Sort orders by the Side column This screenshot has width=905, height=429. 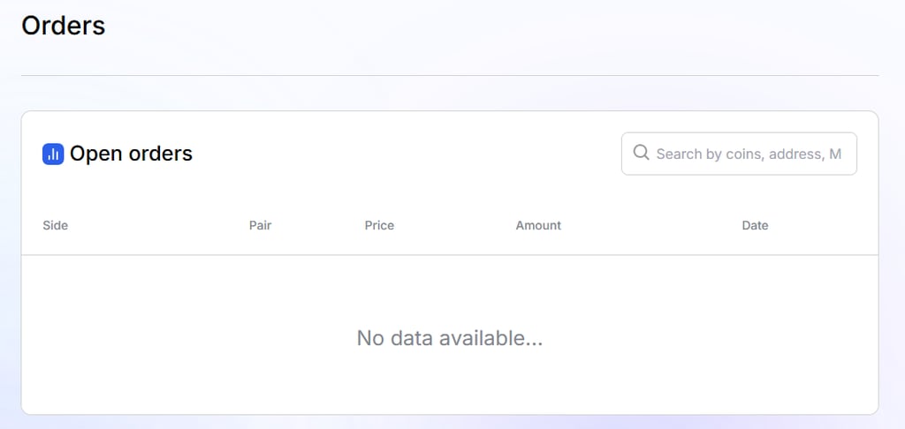(56, 225)
